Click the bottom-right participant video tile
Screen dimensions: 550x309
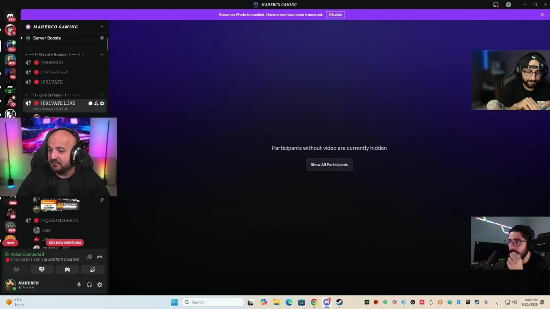(510, 243)
